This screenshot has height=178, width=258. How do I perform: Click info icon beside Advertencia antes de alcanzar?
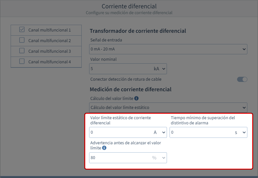point(104,148)
